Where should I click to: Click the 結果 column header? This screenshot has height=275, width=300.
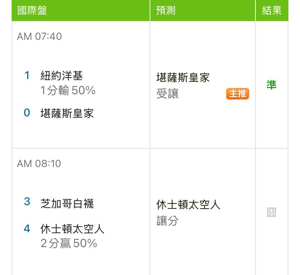[x=272, y=11]
